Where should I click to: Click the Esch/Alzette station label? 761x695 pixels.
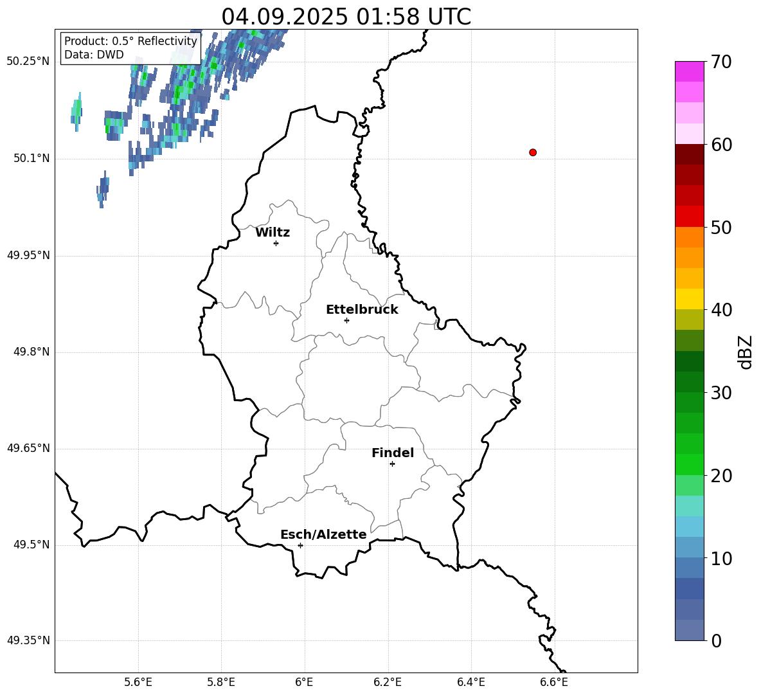point(323,534)
